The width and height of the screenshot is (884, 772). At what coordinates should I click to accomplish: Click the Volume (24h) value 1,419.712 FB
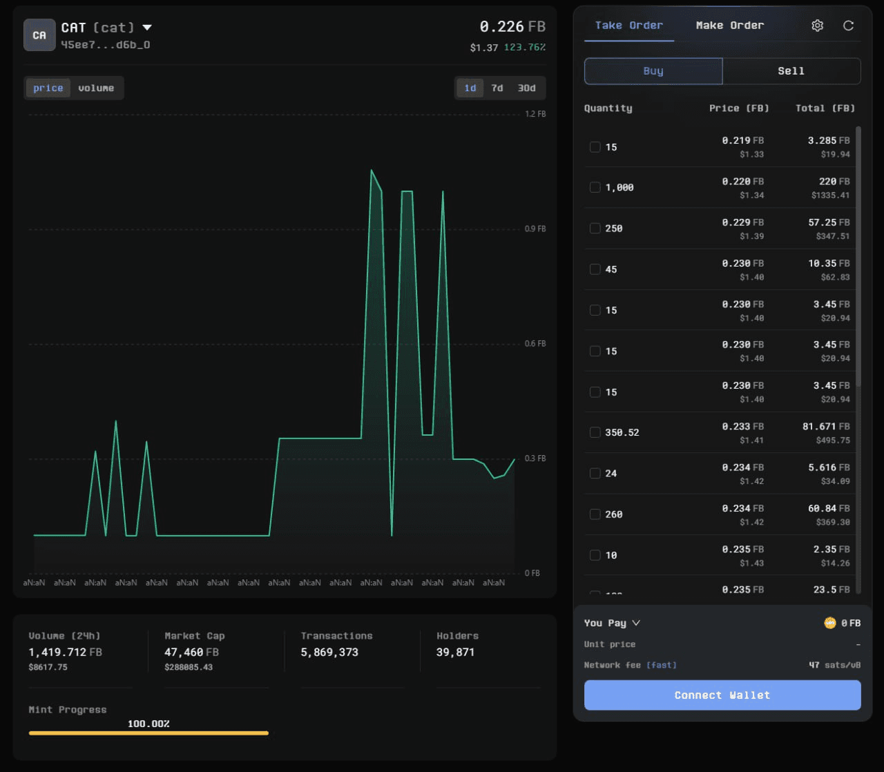(65, 653)
